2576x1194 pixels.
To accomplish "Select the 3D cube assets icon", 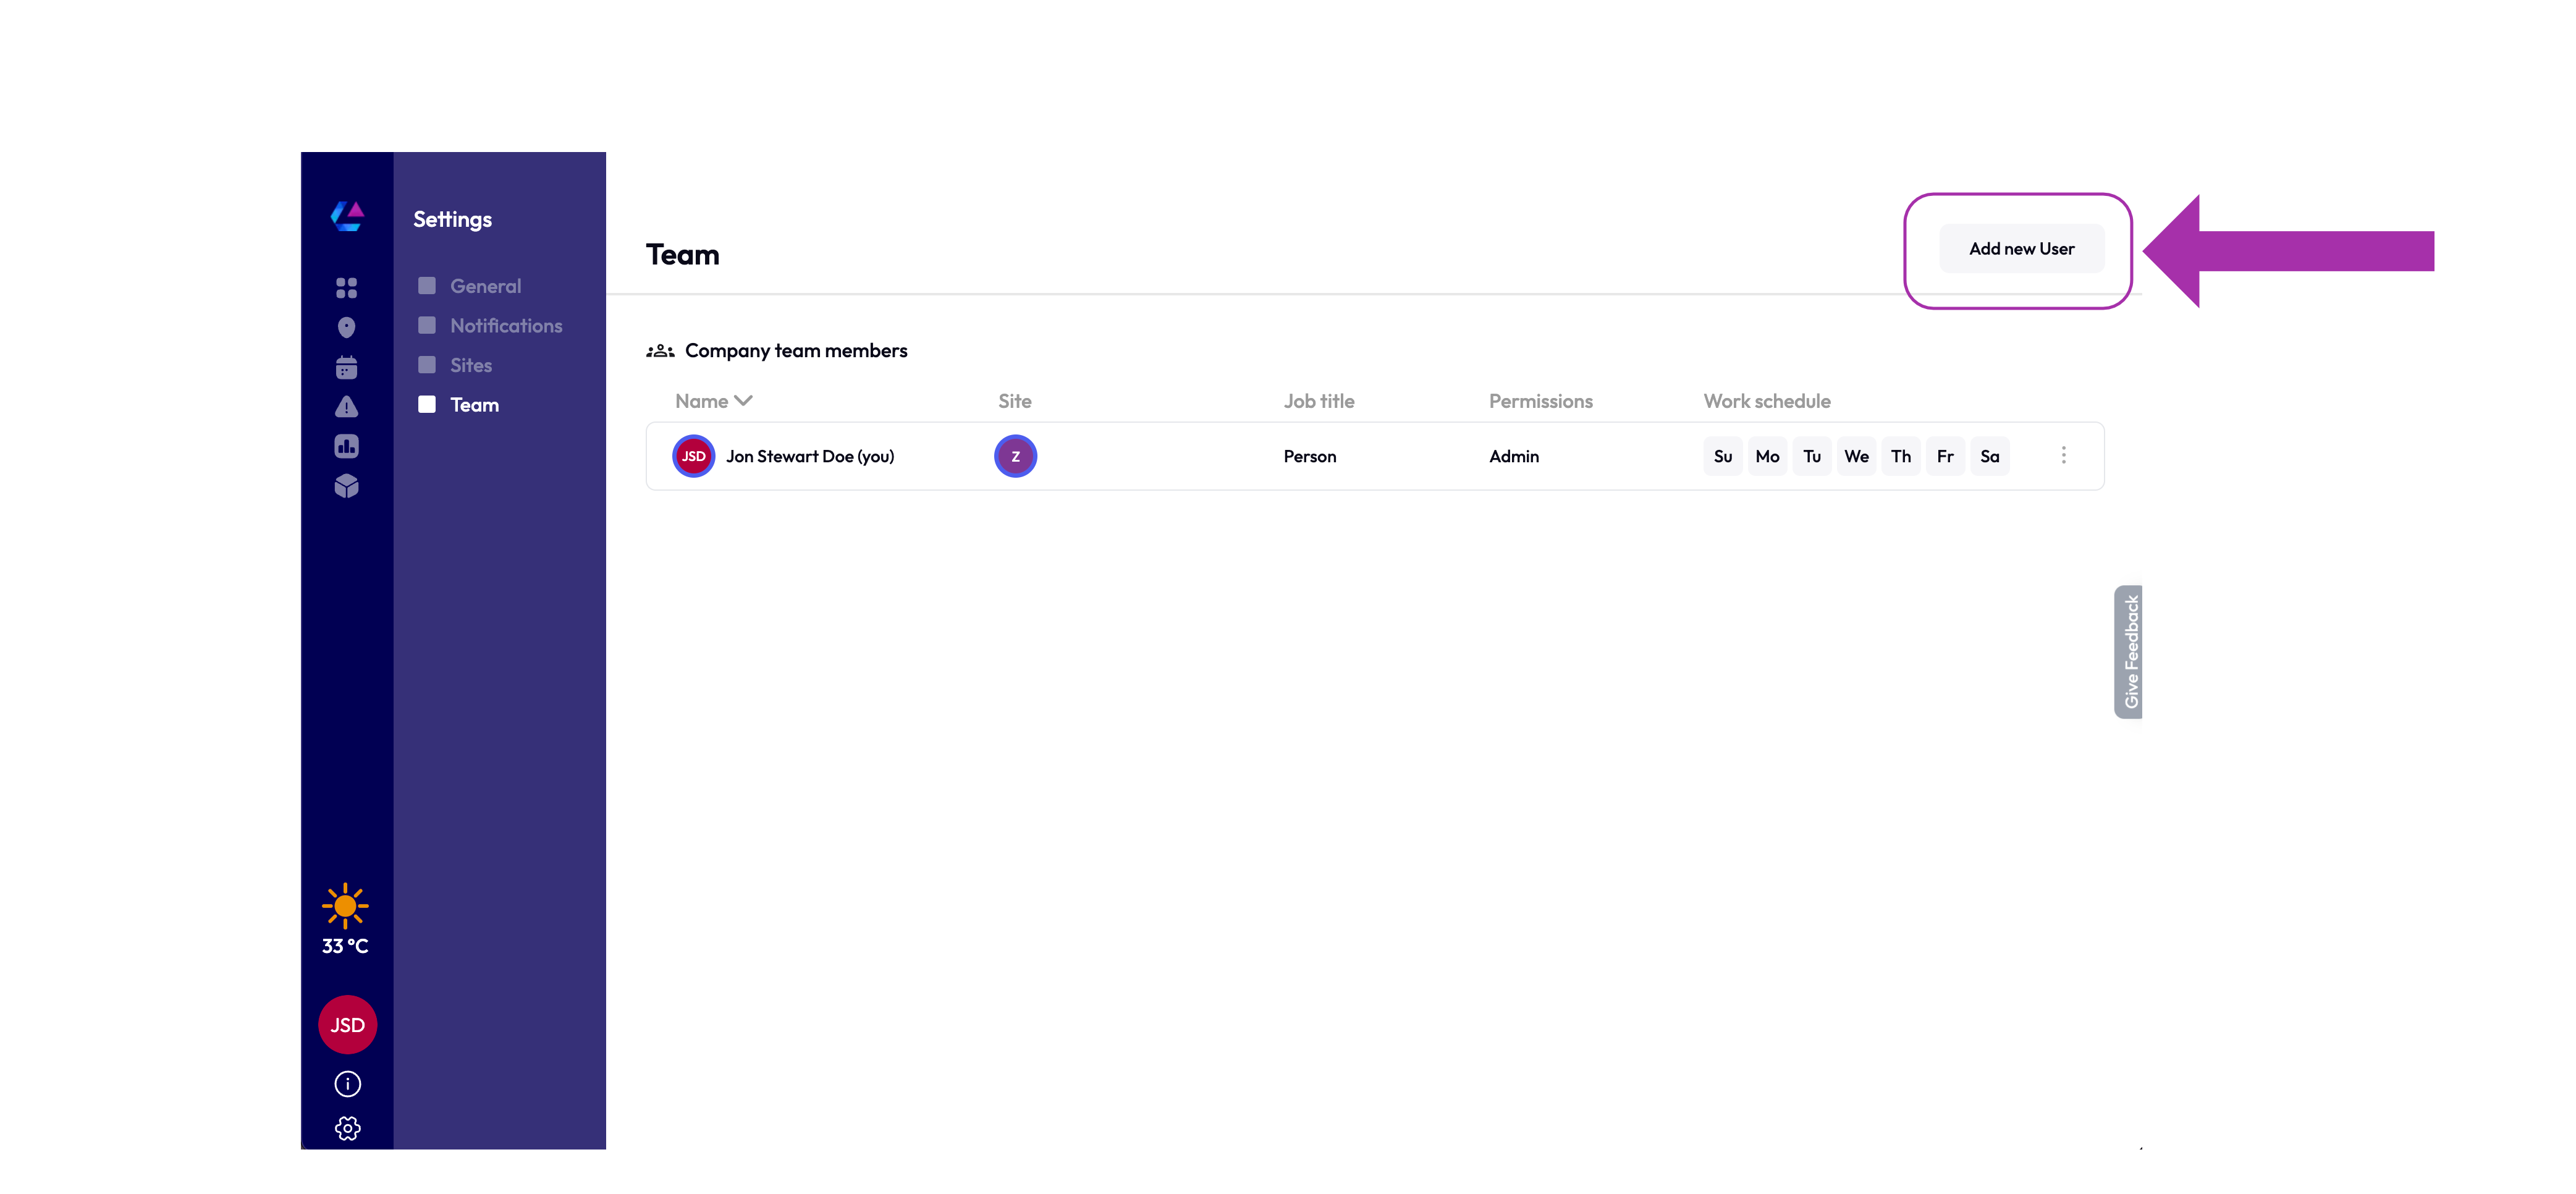I will pos(346,487).
